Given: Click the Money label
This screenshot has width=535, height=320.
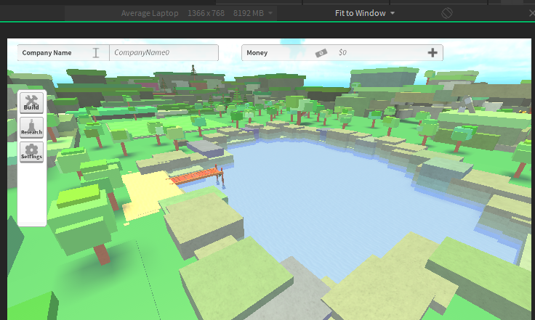Looking at the screenshot, I should [x=257, y=53].
